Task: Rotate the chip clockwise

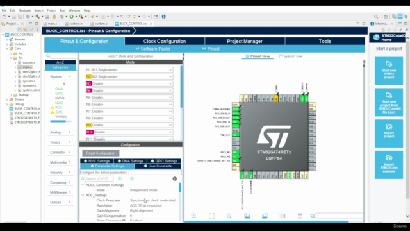Action: point(247,216)
